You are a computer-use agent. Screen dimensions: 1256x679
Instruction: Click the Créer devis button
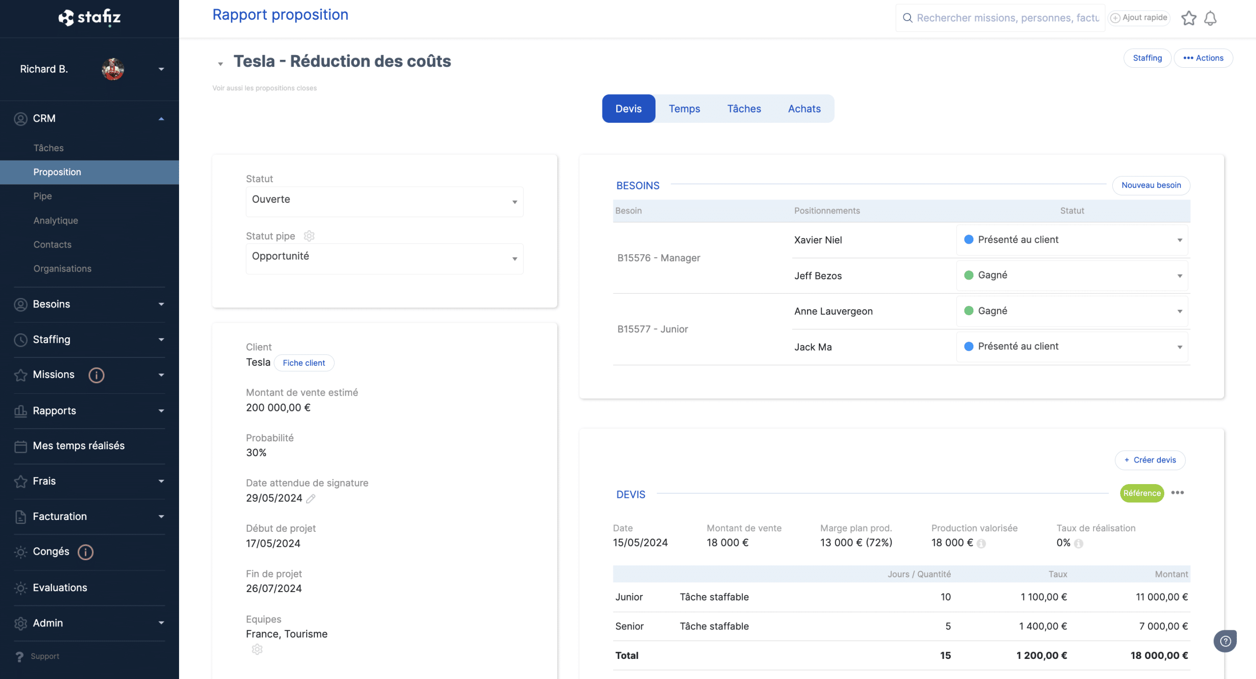1150,460
